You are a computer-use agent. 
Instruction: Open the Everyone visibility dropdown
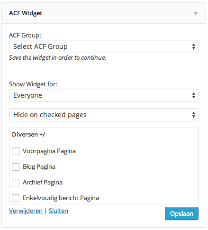click(104, 95)
